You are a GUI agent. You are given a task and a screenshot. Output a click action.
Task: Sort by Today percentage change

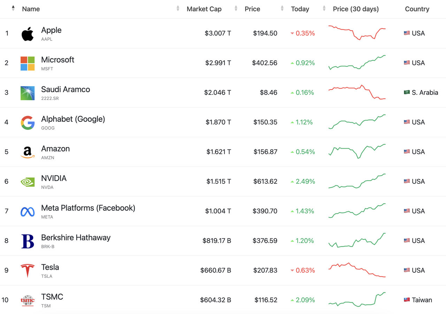[300, 9]
